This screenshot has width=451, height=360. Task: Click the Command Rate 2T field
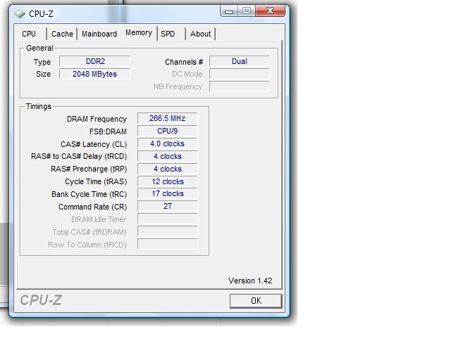tap(167, 207)
